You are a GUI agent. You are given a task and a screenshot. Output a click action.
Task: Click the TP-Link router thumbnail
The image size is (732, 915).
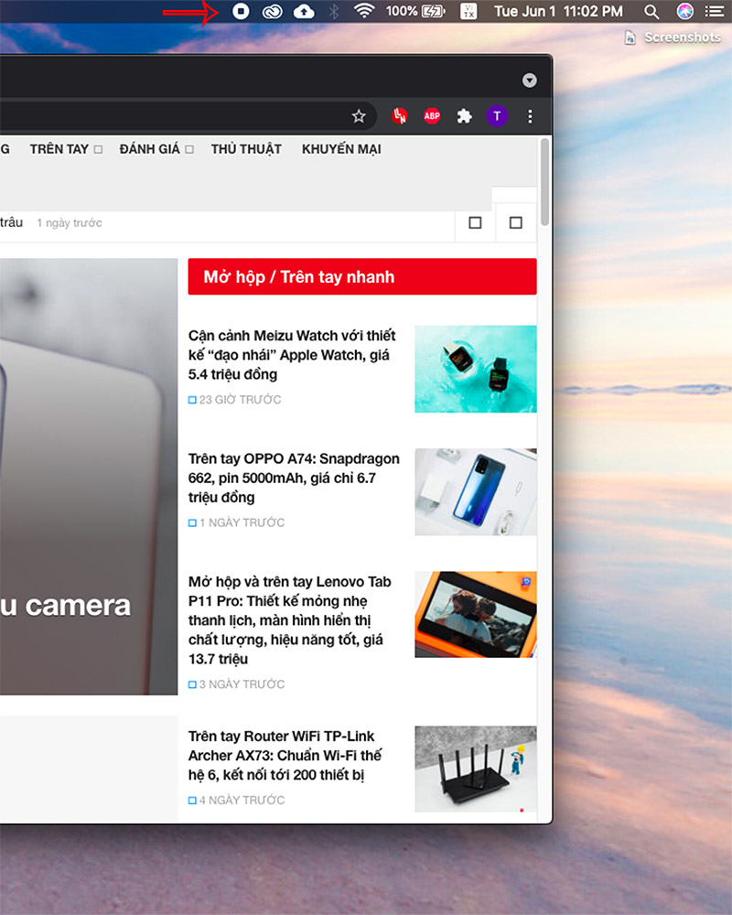click(475, 770)
